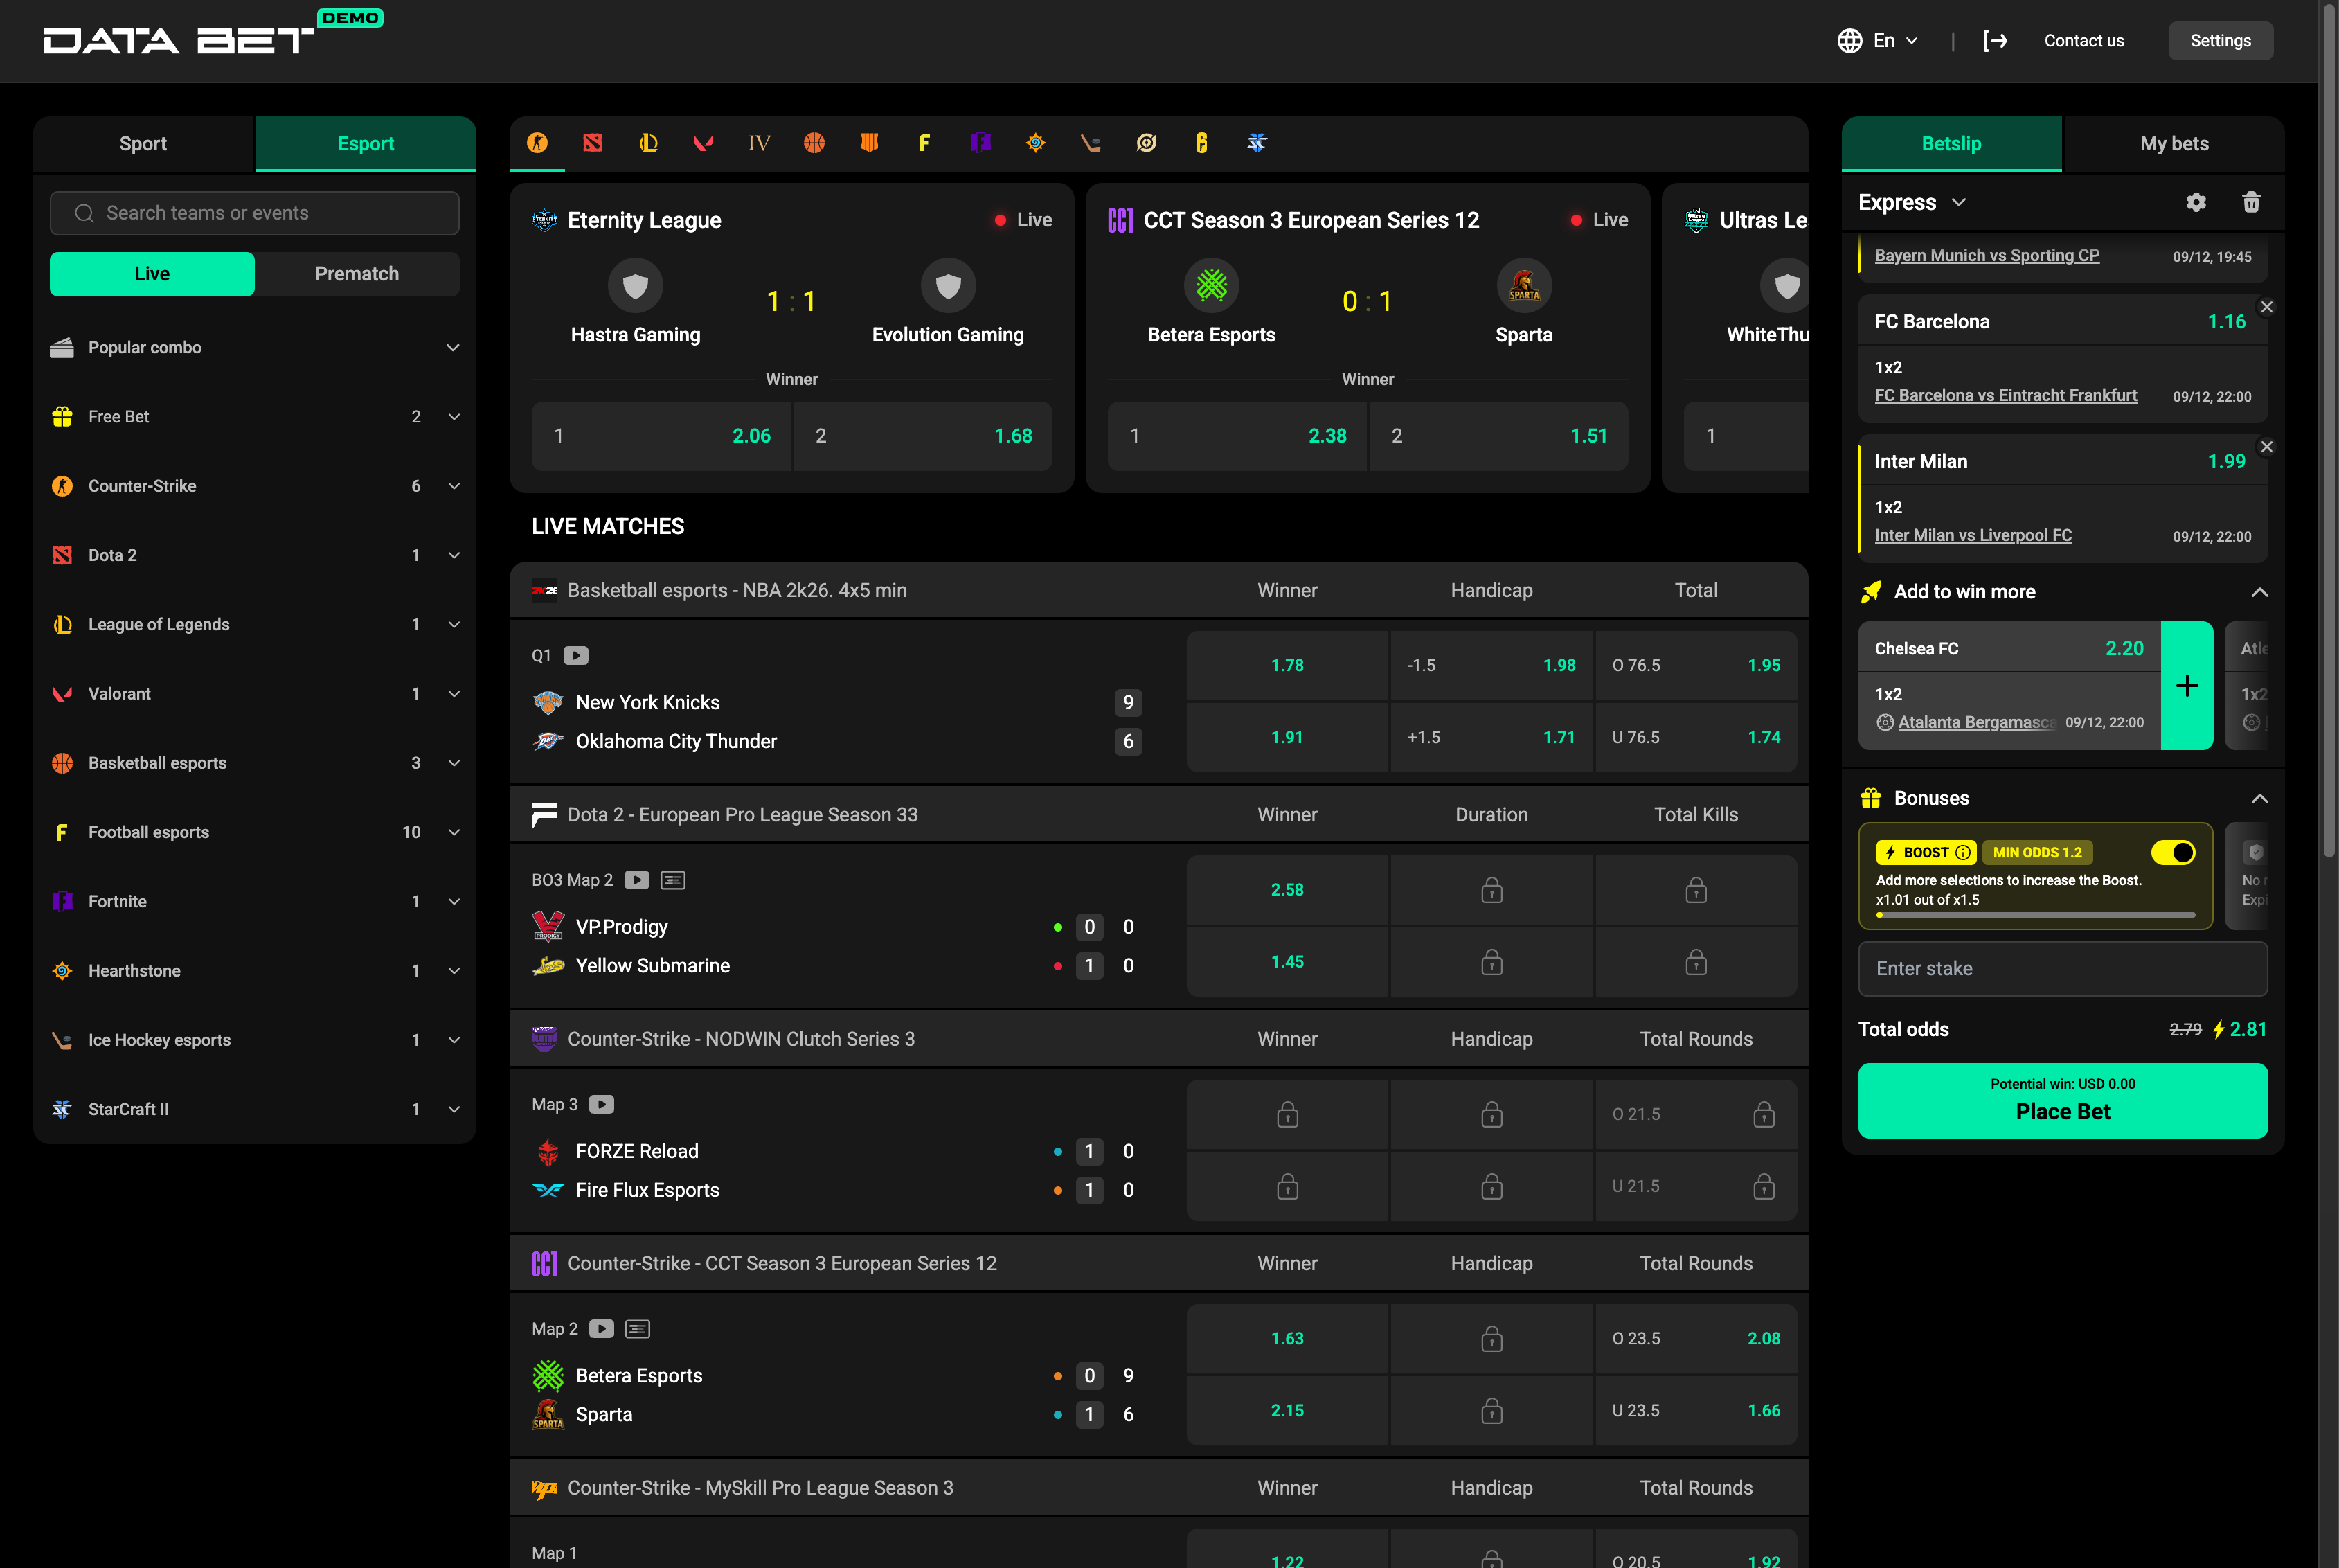Click the Place Bet button
This screenshot has height=1568, width=2339.
pyautogui.click(x=2062, y=1100)
